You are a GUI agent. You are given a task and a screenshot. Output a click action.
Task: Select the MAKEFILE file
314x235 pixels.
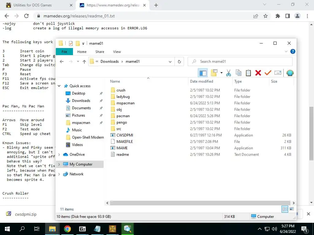124,142
